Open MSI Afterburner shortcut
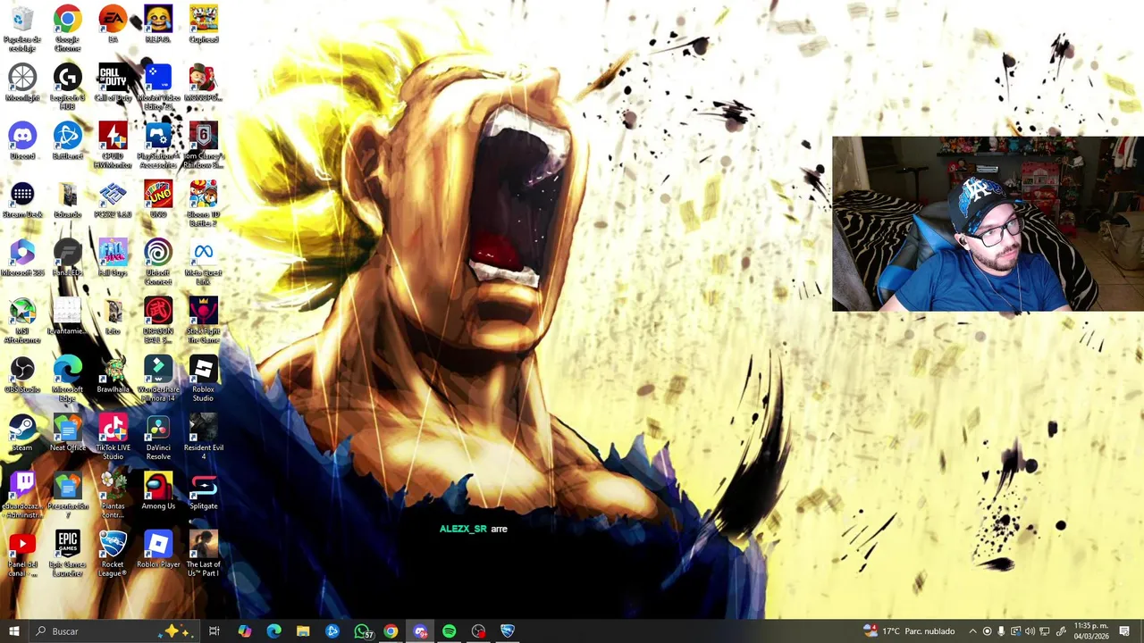 [22, 321]
